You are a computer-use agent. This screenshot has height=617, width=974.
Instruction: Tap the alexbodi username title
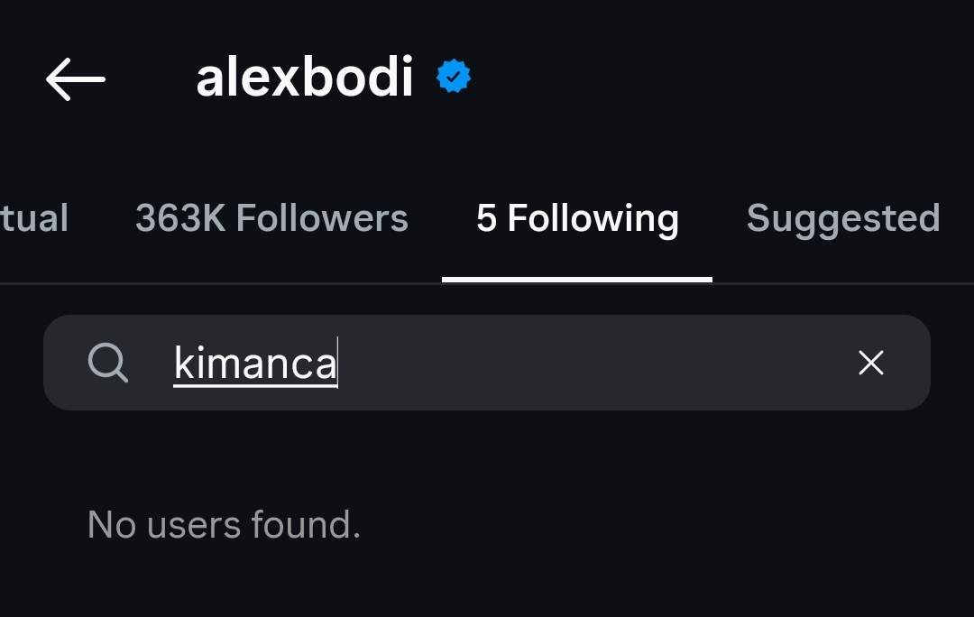[x=305, y=78]
